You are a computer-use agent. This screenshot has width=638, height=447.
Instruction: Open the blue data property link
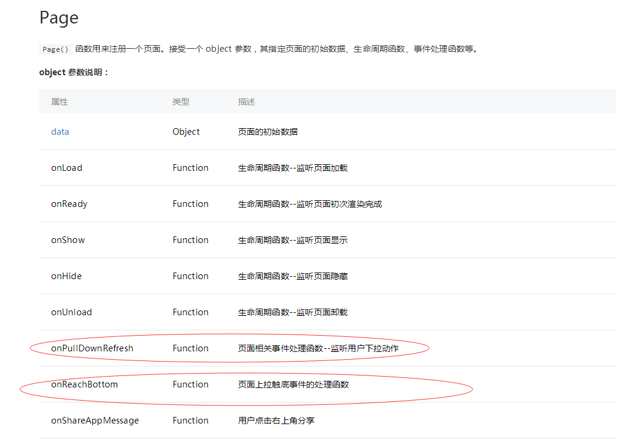click(x=60, y=132)
